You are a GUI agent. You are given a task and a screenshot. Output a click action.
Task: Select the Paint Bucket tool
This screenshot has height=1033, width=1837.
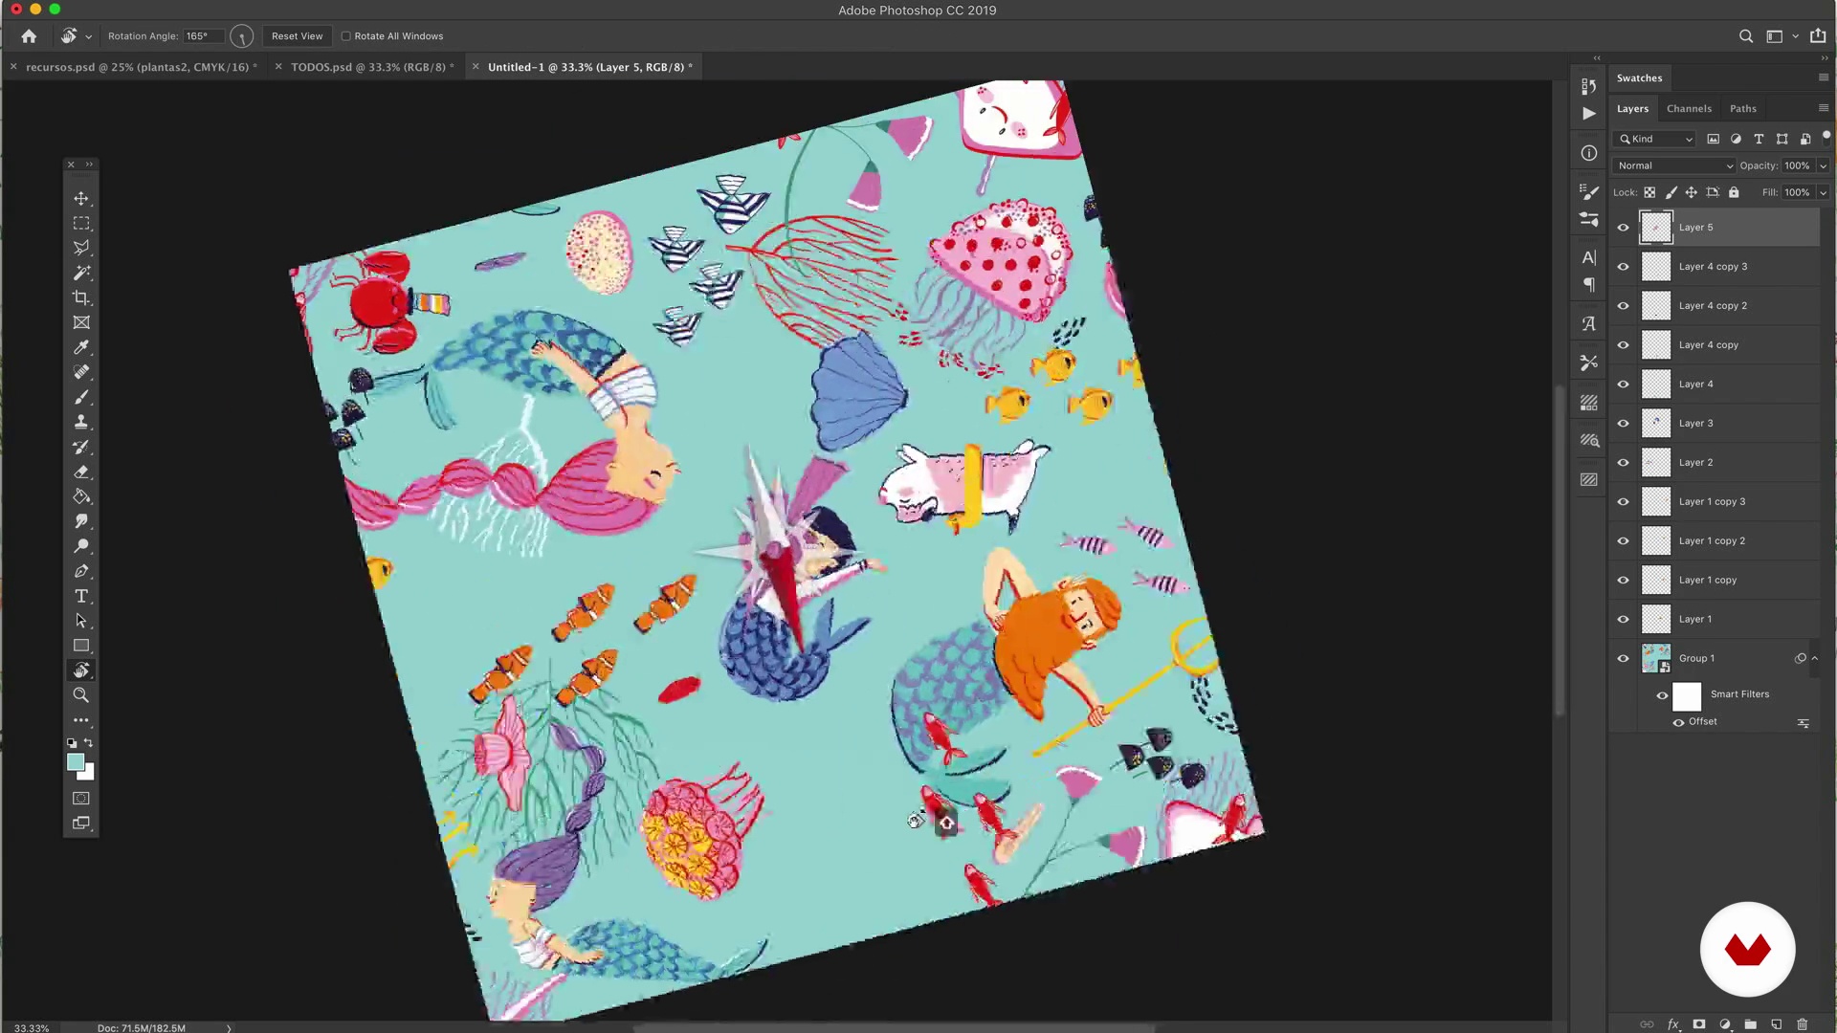click(81, 496)
